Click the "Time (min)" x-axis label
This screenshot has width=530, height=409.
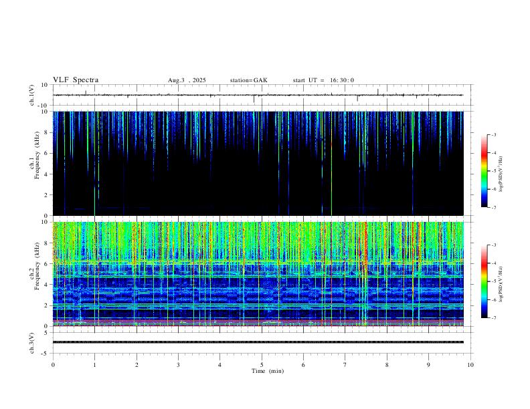(x=268, y=371)
